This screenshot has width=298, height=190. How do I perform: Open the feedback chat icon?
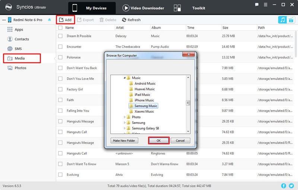tap(257, 4)
